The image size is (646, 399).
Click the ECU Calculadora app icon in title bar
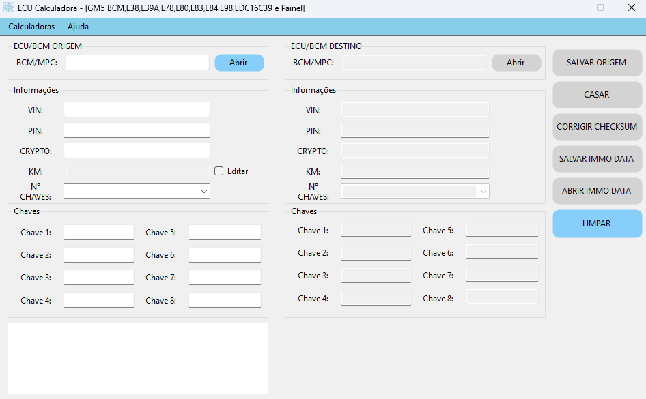(9, 8)
